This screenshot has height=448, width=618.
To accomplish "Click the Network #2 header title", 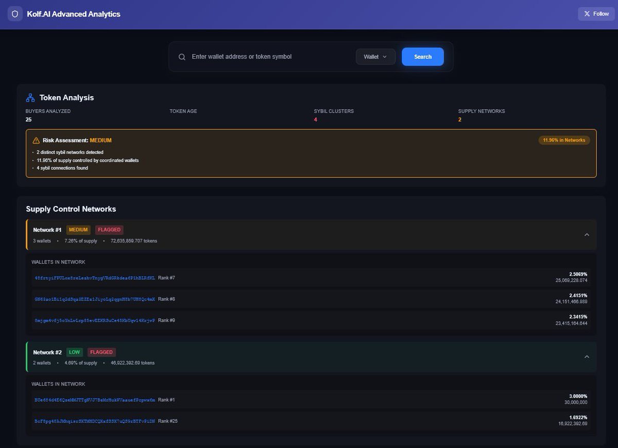I will tap(47, 352).
